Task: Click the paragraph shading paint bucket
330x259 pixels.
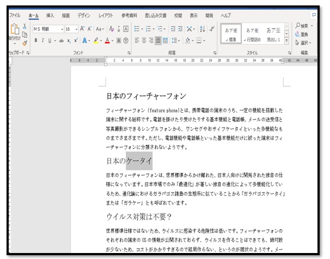Action: click(x=187, y=40)
